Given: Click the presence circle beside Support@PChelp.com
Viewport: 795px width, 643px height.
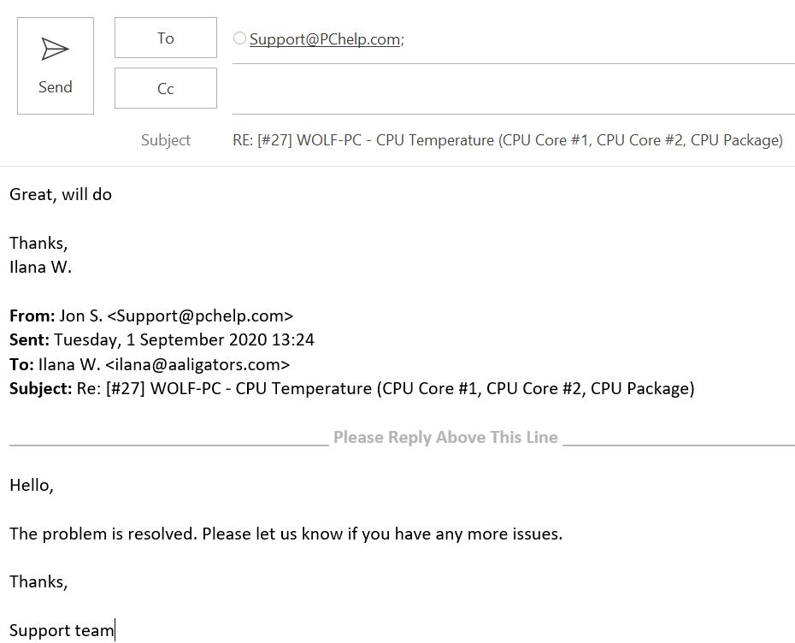Looking at the screenshot, I should click(x=239, y=38).
